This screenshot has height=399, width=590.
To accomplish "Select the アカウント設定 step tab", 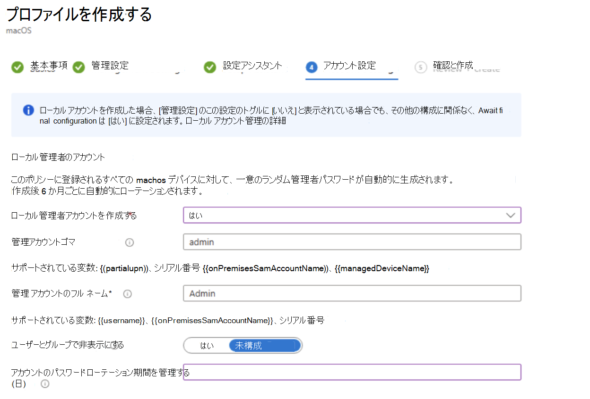I will tap(349, 66).
